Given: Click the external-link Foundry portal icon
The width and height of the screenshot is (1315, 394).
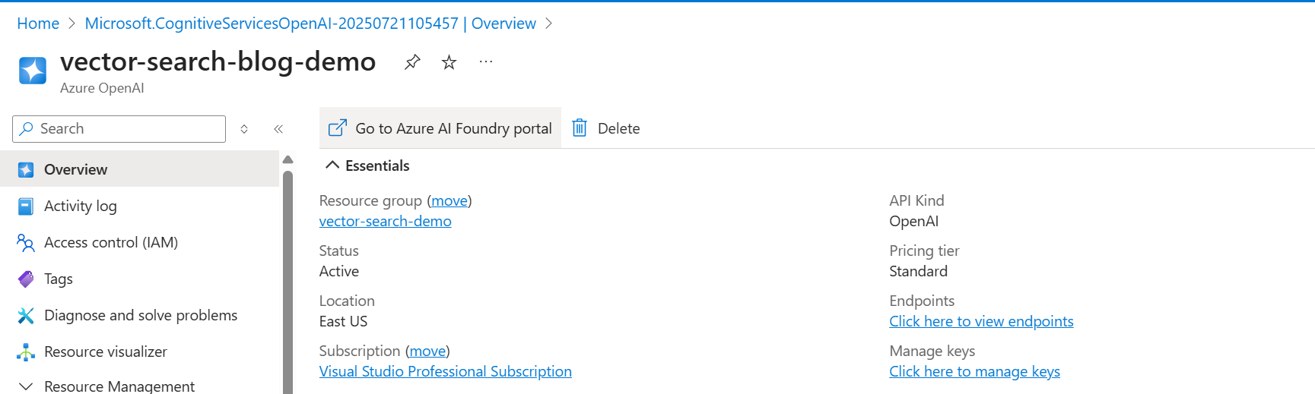Looking at the screenshot, I should pyautogui.click(x=338, y=128).
